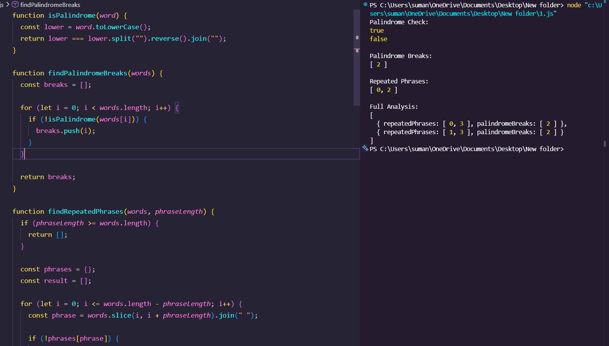Click the line 'return breaks;'
This screenshot has height=346, width=609.
point(48,177)
